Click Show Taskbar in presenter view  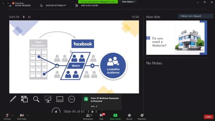(19, 5)
